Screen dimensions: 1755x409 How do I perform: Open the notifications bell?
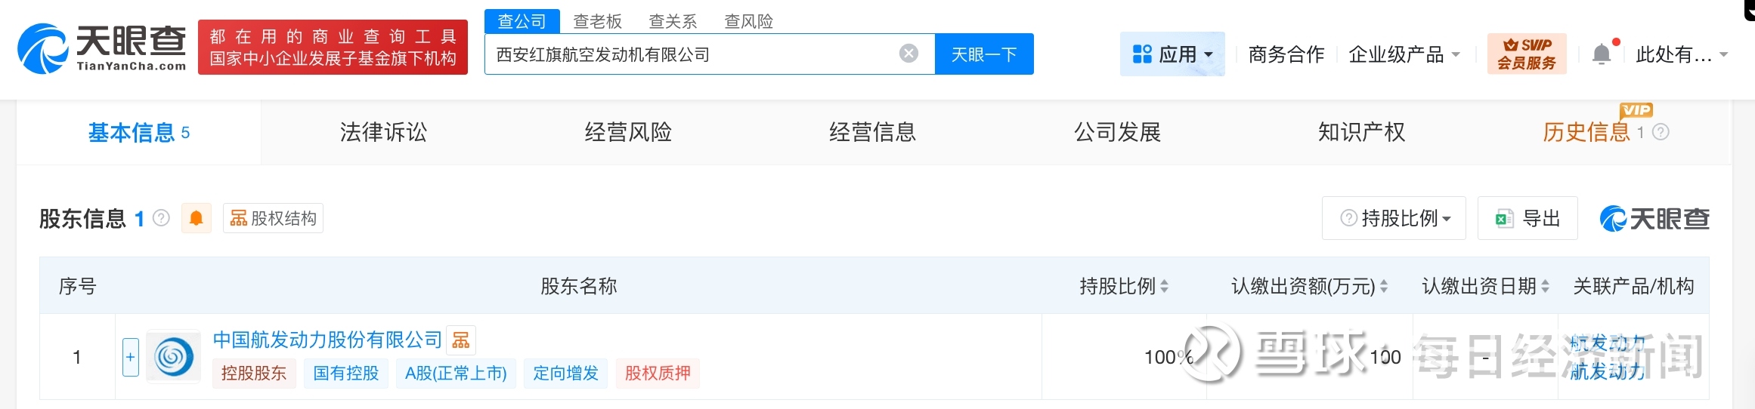coord(1601,54)
